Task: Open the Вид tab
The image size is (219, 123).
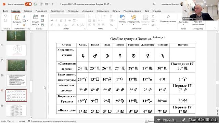Action: pos(147,11)
